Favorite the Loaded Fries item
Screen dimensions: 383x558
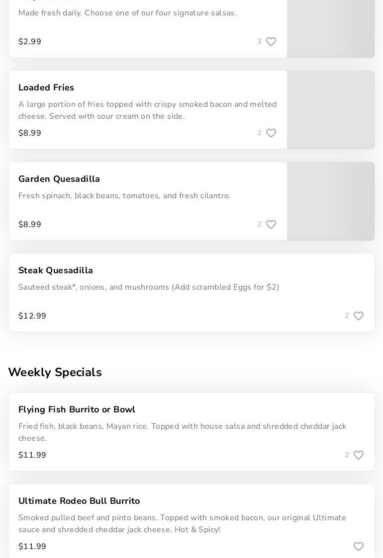click(271, 133)
